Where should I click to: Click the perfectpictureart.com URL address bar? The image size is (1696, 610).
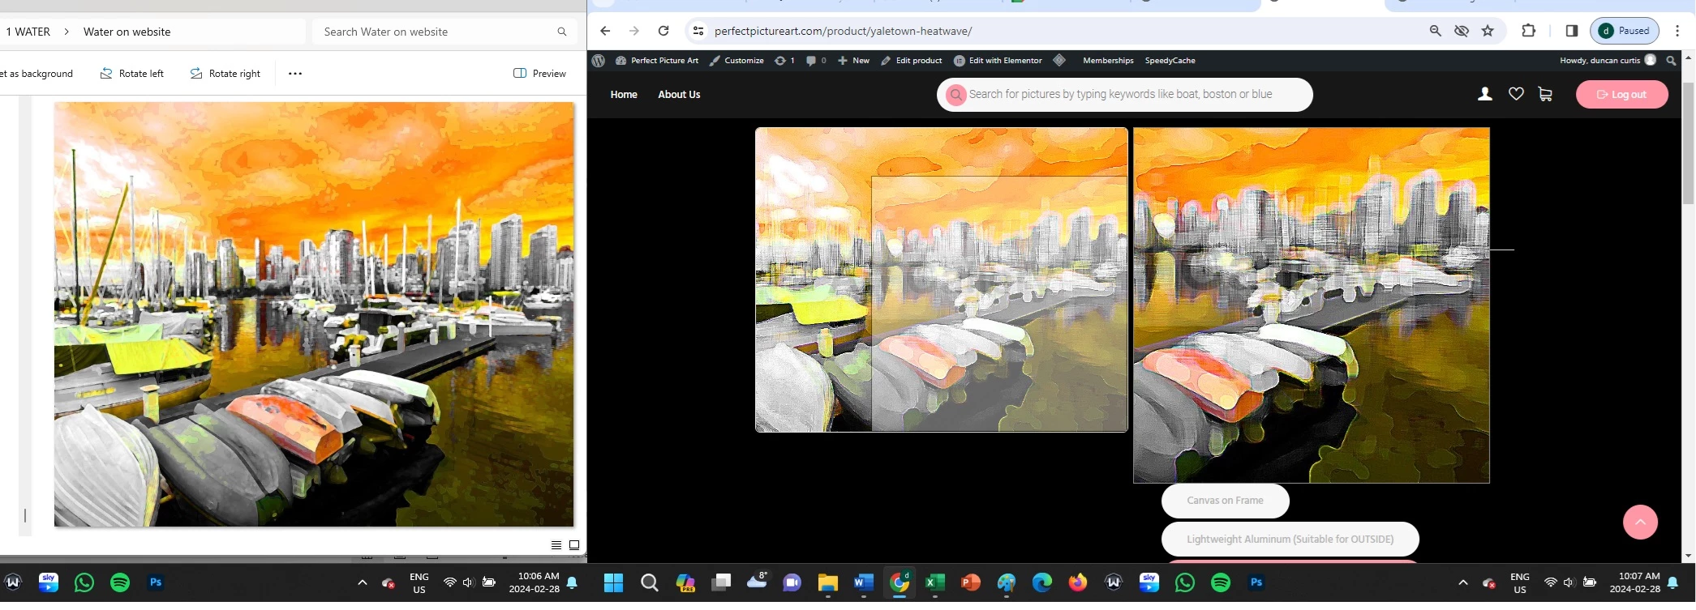pos(843,31)
